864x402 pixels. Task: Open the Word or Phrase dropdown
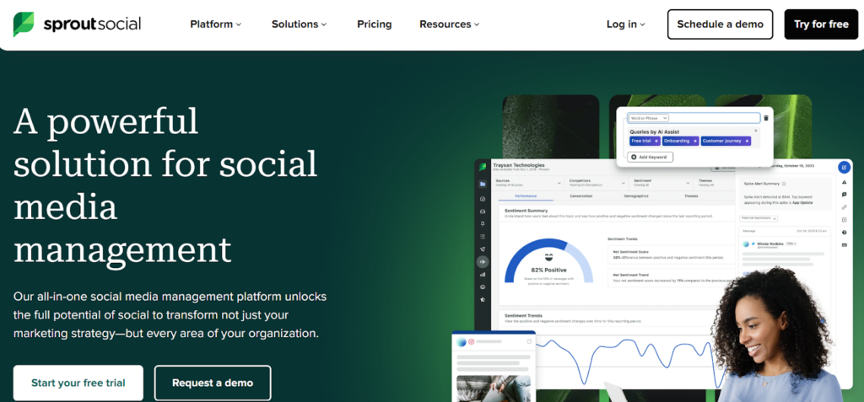648,118
